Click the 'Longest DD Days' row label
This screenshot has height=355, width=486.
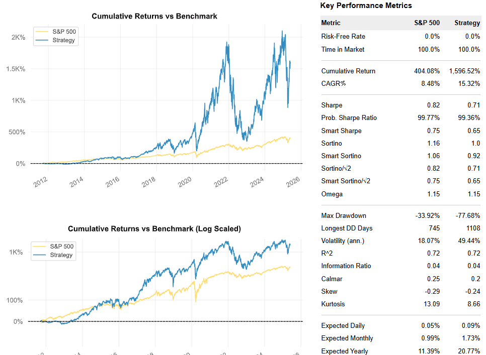tap(347, 228)
